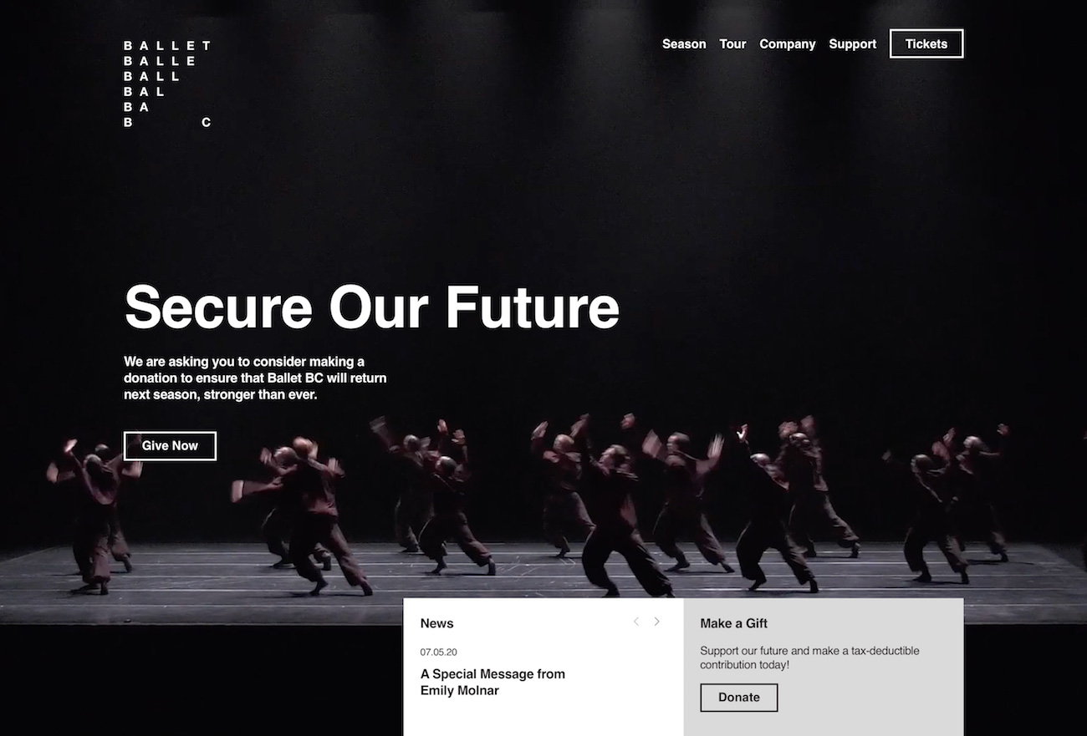Screen dimensions: 1087x736
Task: Click the Donate button
Action: (739, 698)
